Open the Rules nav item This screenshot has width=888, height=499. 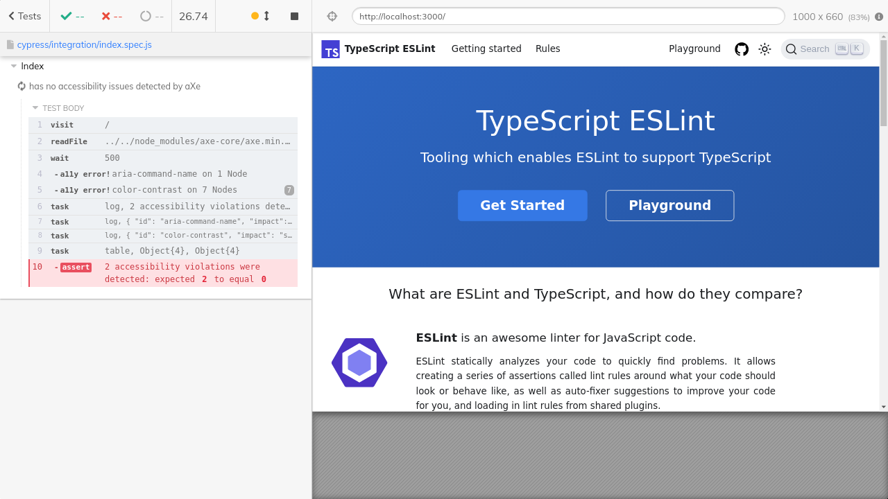coord(548,49)
